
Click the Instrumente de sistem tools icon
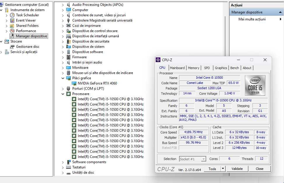click(7, 10)
